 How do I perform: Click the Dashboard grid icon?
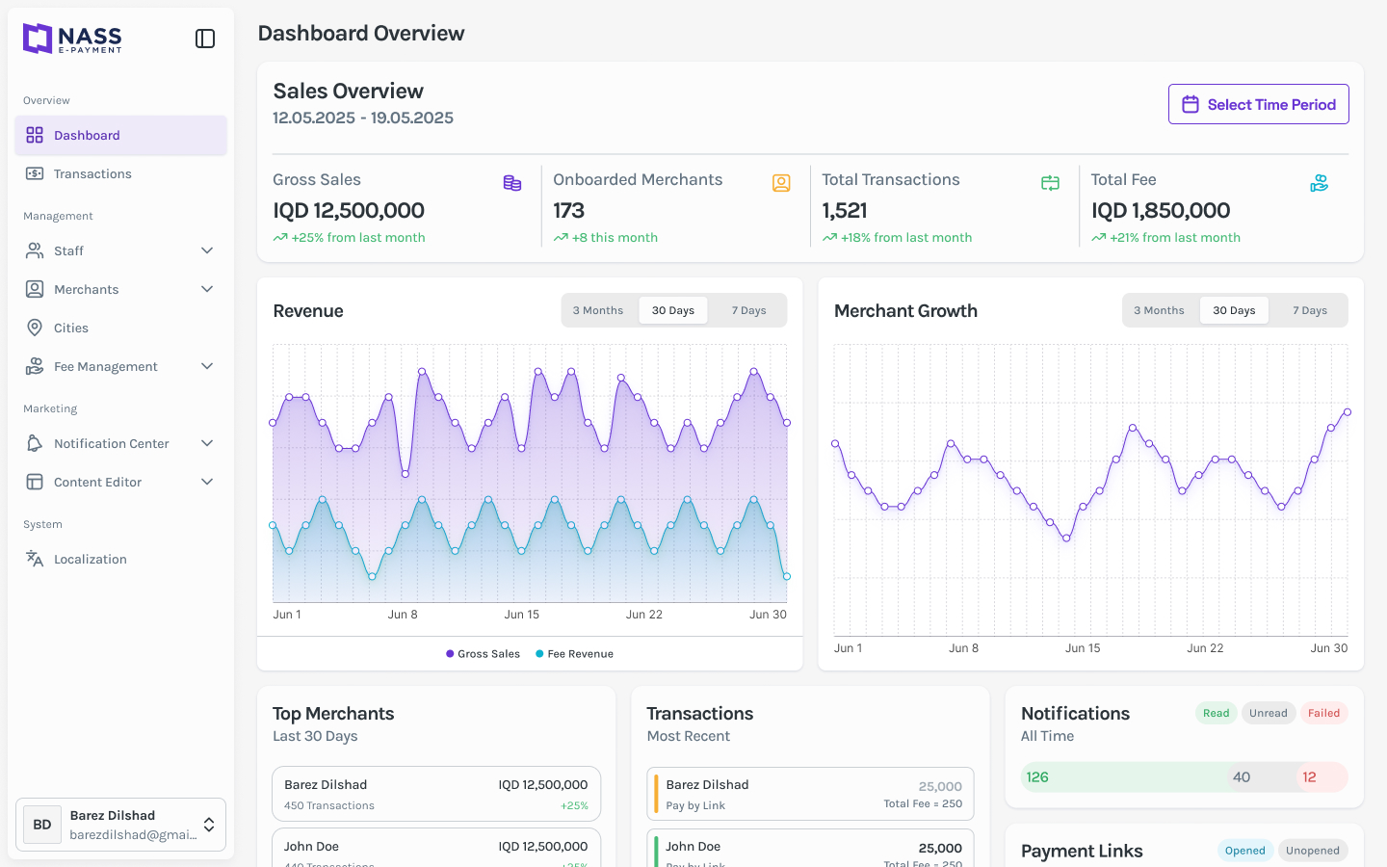(35, 135)
